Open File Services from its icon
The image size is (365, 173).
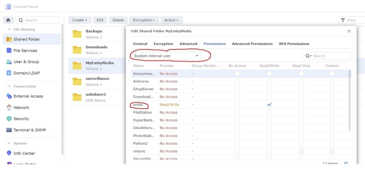click(9, 50)
